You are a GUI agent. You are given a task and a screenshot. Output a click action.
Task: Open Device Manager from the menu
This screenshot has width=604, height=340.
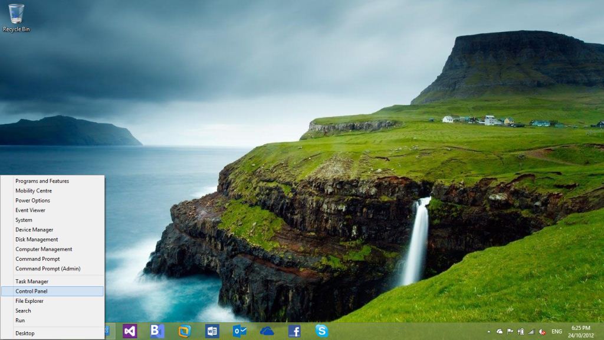[x=52, y=230]
